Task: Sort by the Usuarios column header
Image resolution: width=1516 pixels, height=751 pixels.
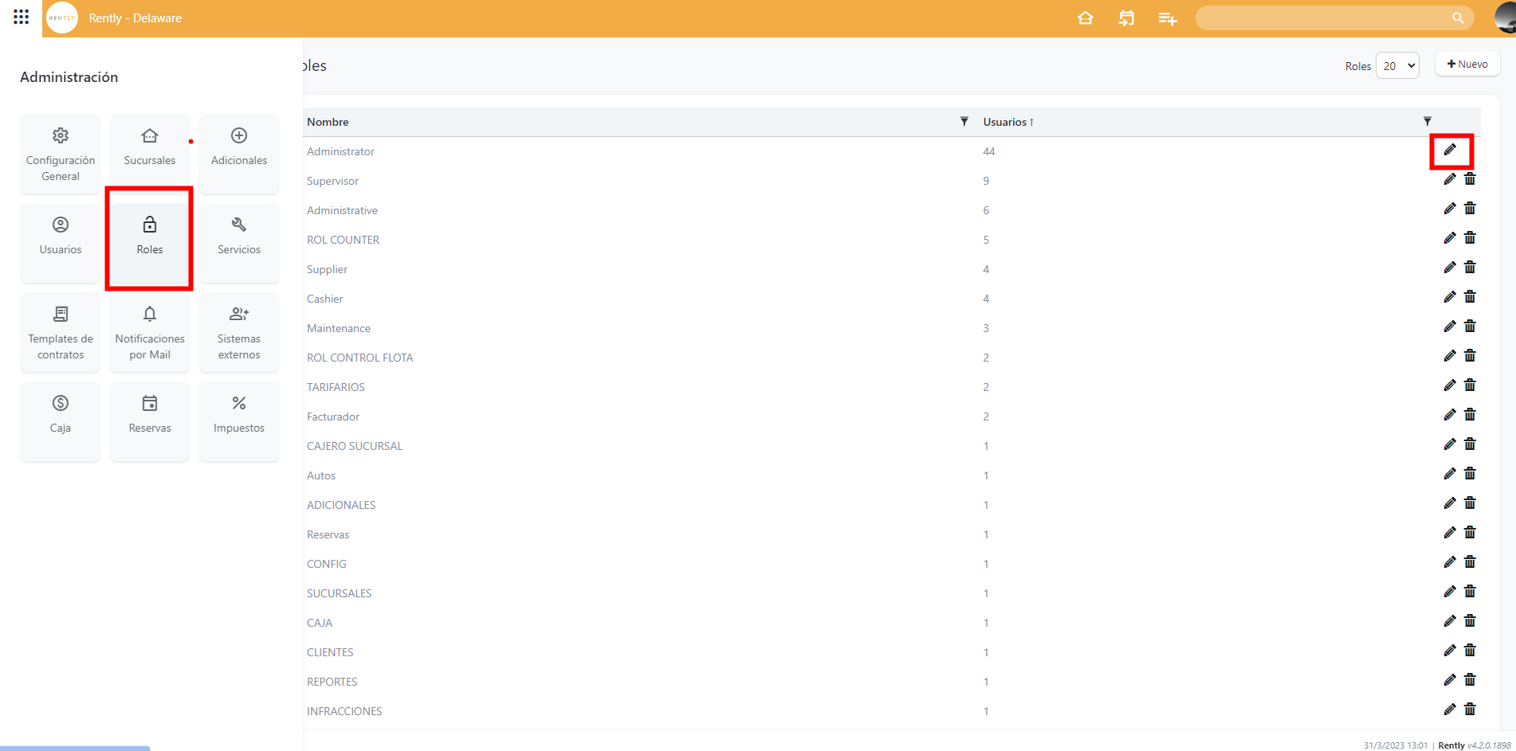Action: pyautogui.click(x=1005, y=122)
